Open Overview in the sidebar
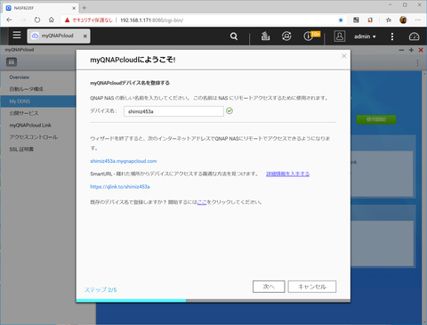Viewport: 427px width, 325px height. click(19, 77)
